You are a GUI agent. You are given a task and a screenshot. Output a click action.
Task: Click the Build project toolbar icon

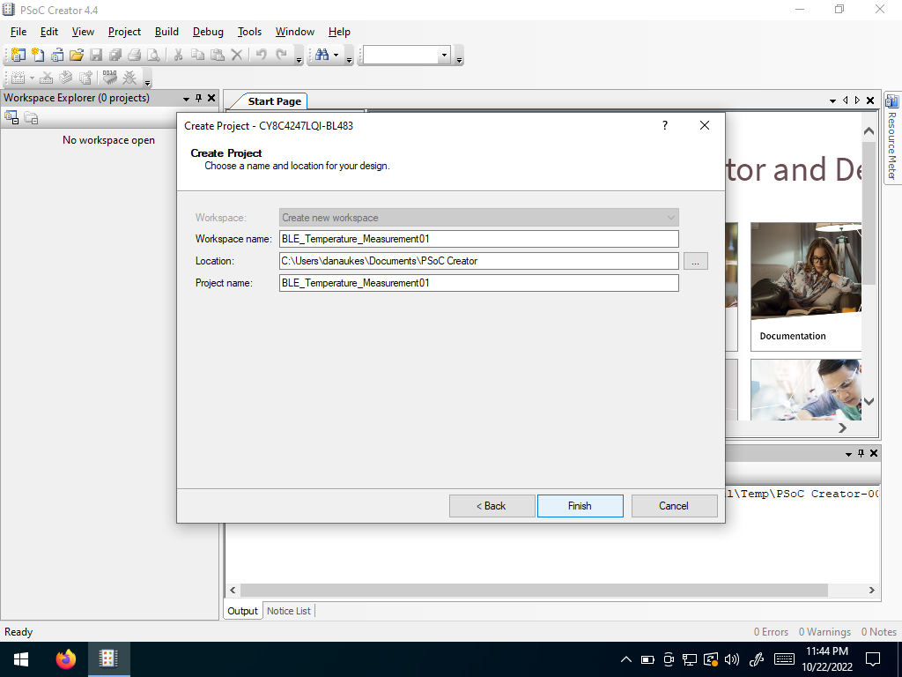(x=18, y=78)
